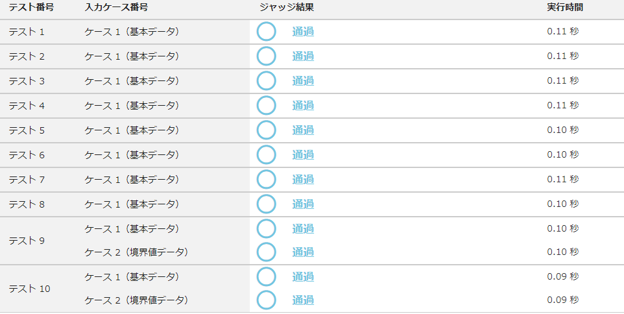This screenshot has width=624, height=314.
Task: Select the 通過 link for テスト 8
Action: (x=303, y=204)
